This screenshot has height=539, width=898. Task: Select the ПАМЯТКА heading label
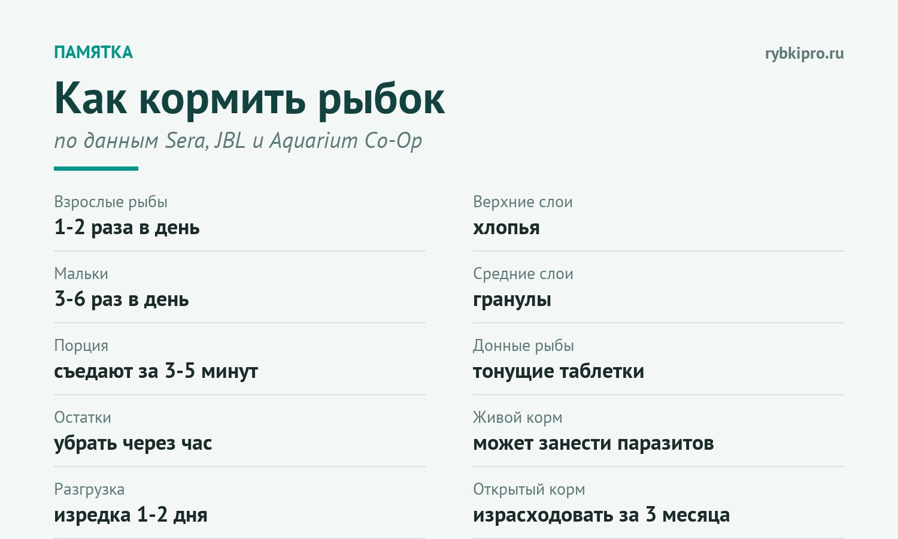(x=93, y=53)
